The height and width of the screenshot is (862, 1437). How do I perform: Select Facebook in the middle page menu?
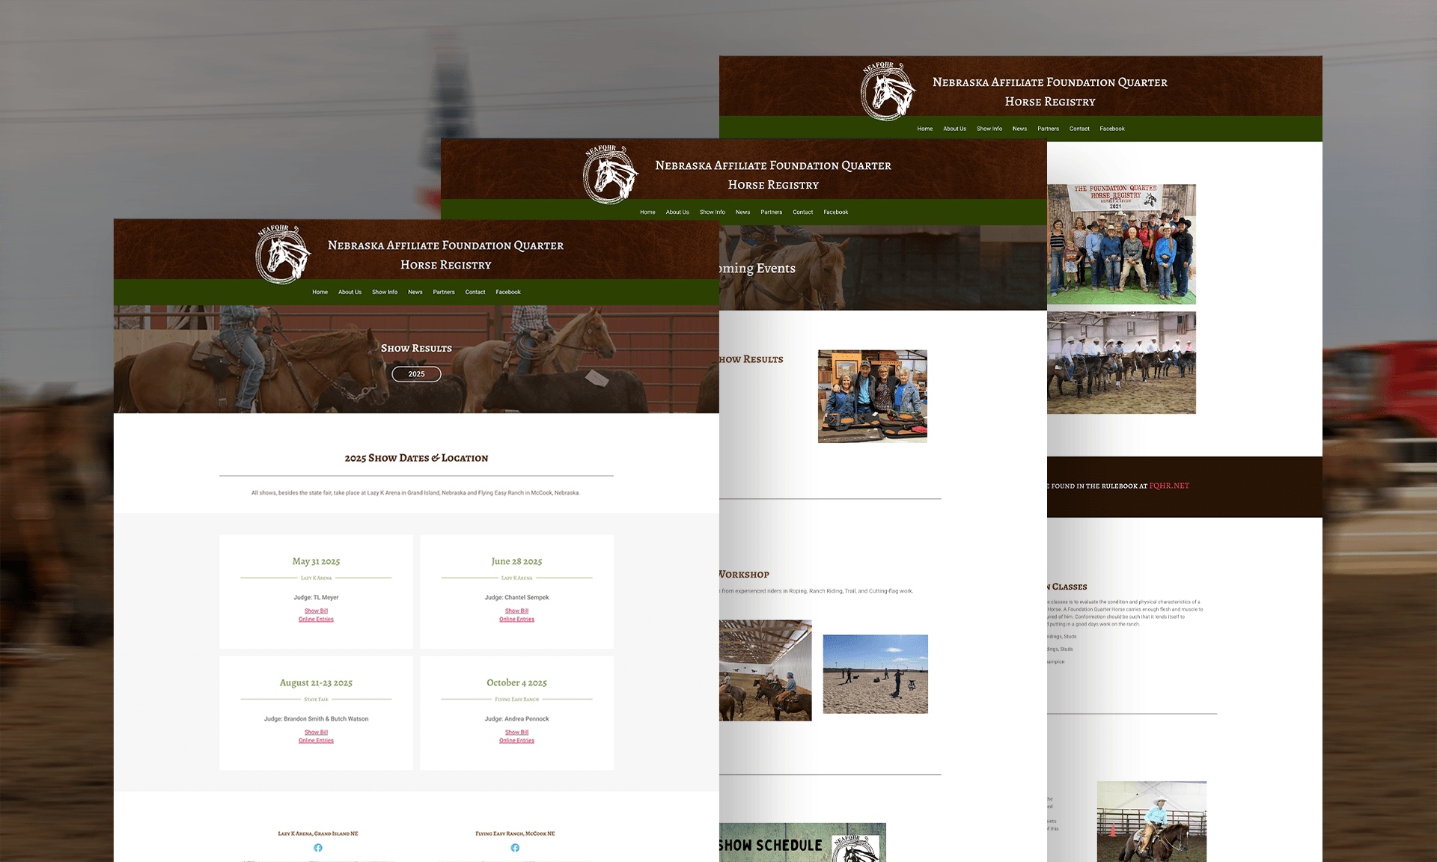click(836, 212)
